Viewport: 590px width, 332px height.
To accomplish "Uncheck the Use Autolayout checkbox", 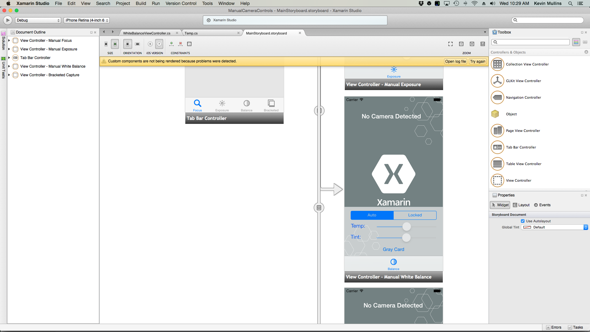I will pyautogui.click(x=523, y=221).
